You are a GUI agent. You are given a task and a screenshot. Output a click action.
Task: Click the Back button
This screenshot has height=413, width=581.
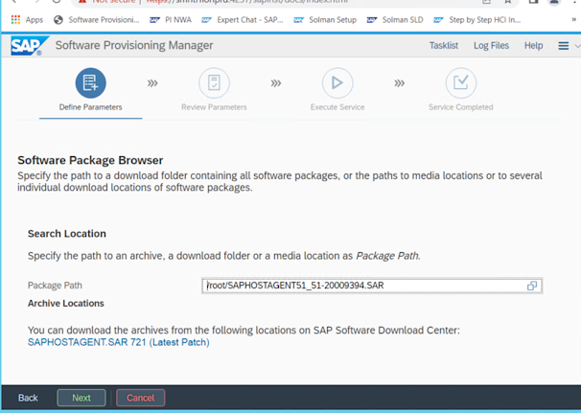pos(28,398)
